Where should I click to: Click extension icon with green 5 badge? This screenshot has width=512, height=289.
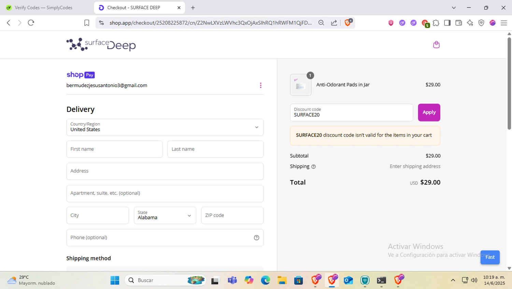pyautogui.click(x=425, y=23)
